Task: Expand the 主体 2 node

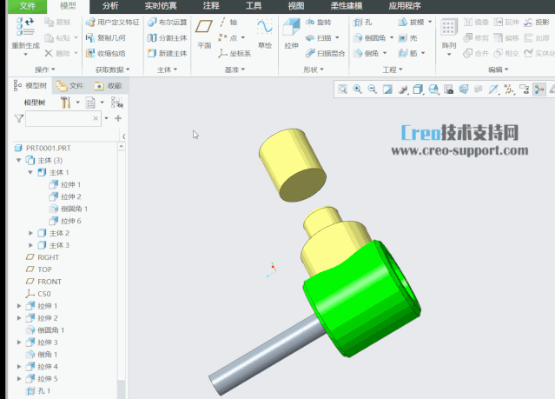Action: pos(30,233)
